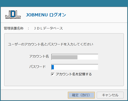Click the キャンセル button

(110, 95)
